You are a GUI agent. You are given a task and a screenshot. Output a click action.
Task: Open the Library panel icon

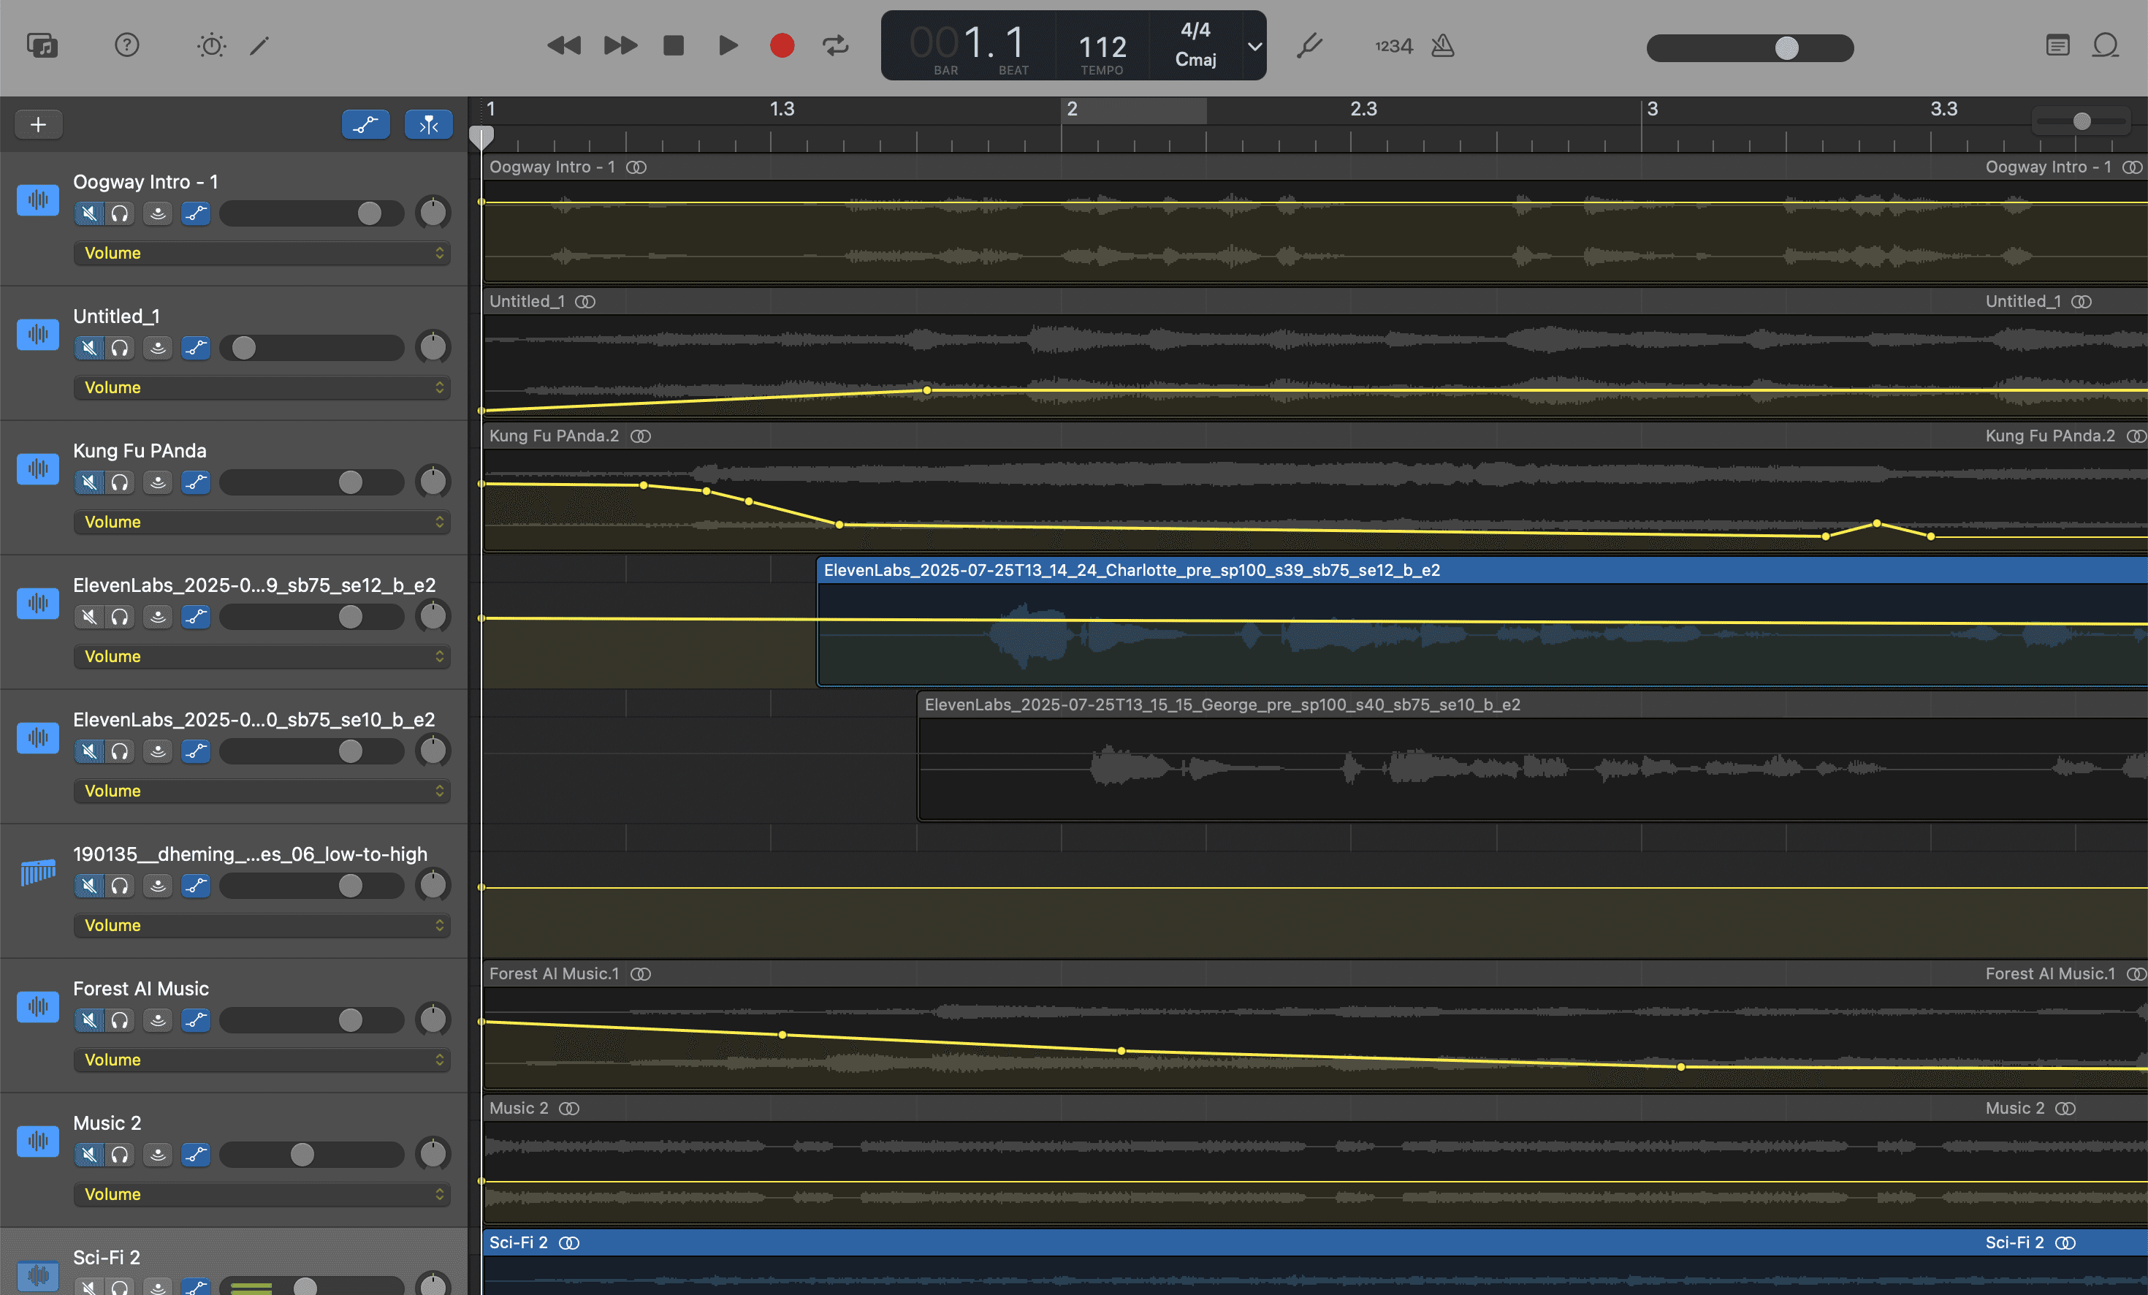pos(42,45)
